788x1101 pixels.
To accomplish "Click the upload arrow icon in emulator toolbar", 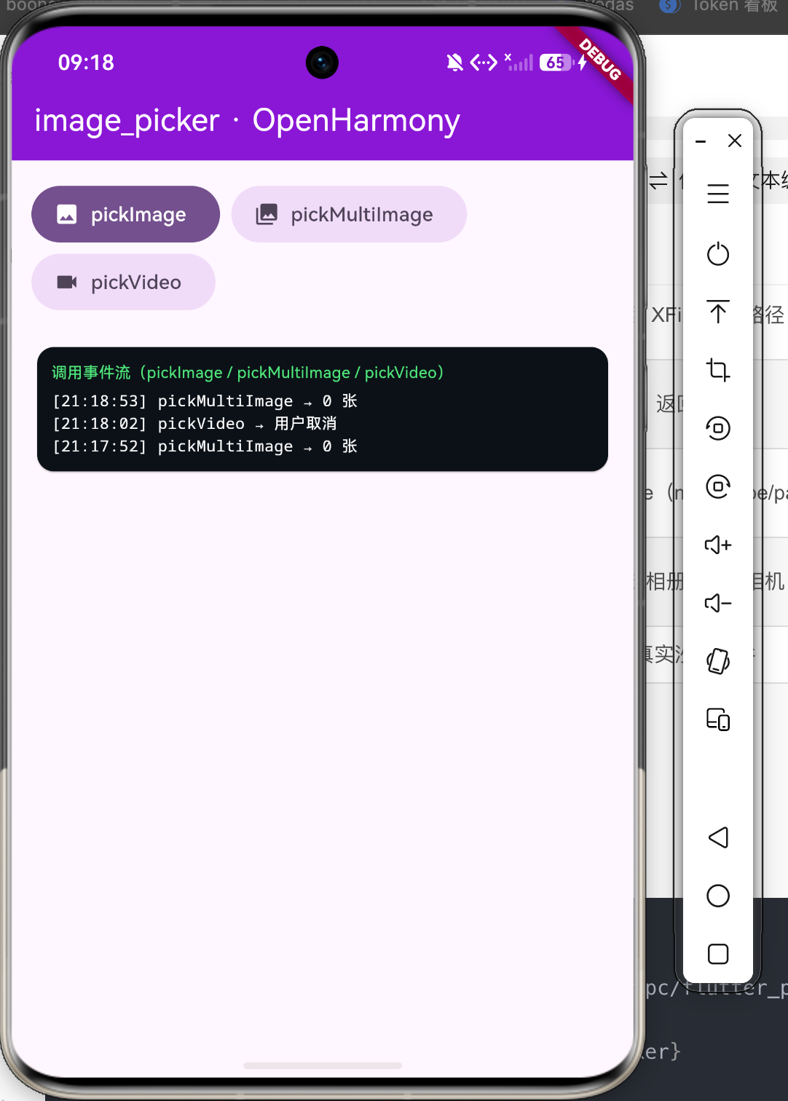I will click(718, 312).
